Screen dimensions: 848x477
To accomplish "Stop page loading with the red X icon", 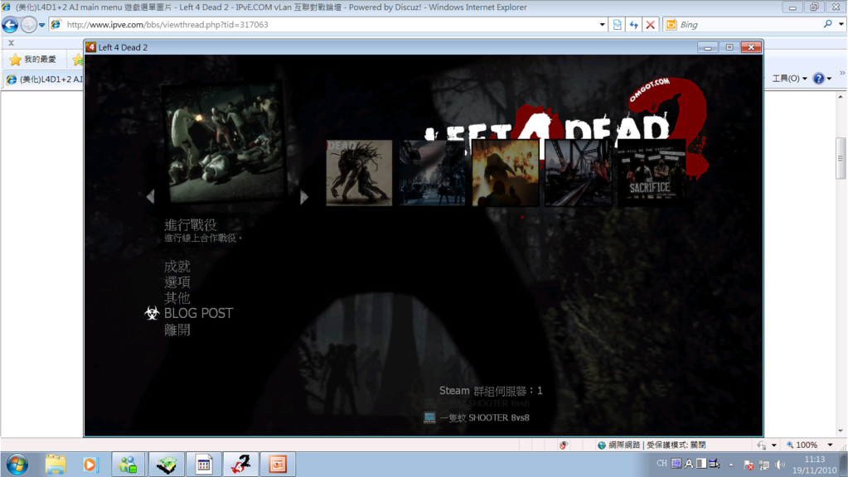I will 650,25.
